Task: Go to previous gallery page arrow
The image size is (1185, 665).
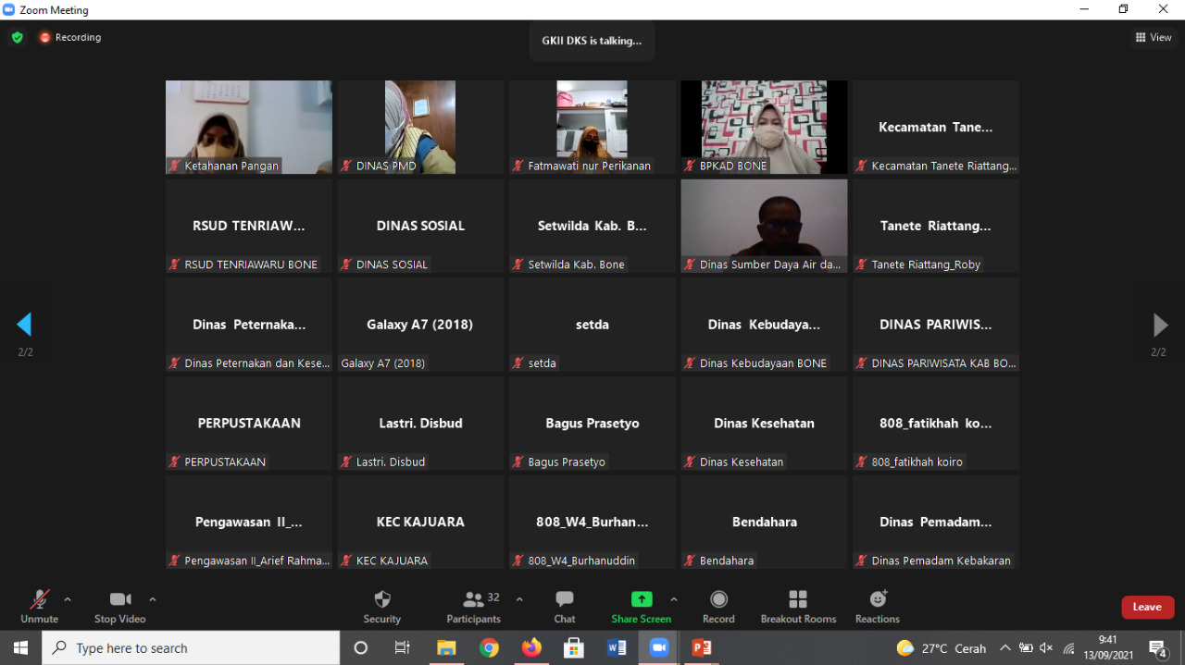Action: pyautogui.click(x=24, y=325)
